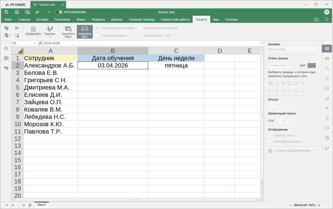Click the Save icon in the title toolbar
333x209 pixels.
6,12
